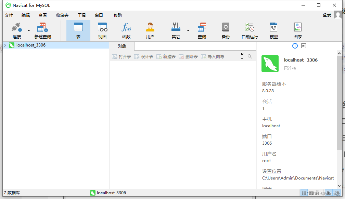Open the 用户 (Users) management panel

[150, 30]
